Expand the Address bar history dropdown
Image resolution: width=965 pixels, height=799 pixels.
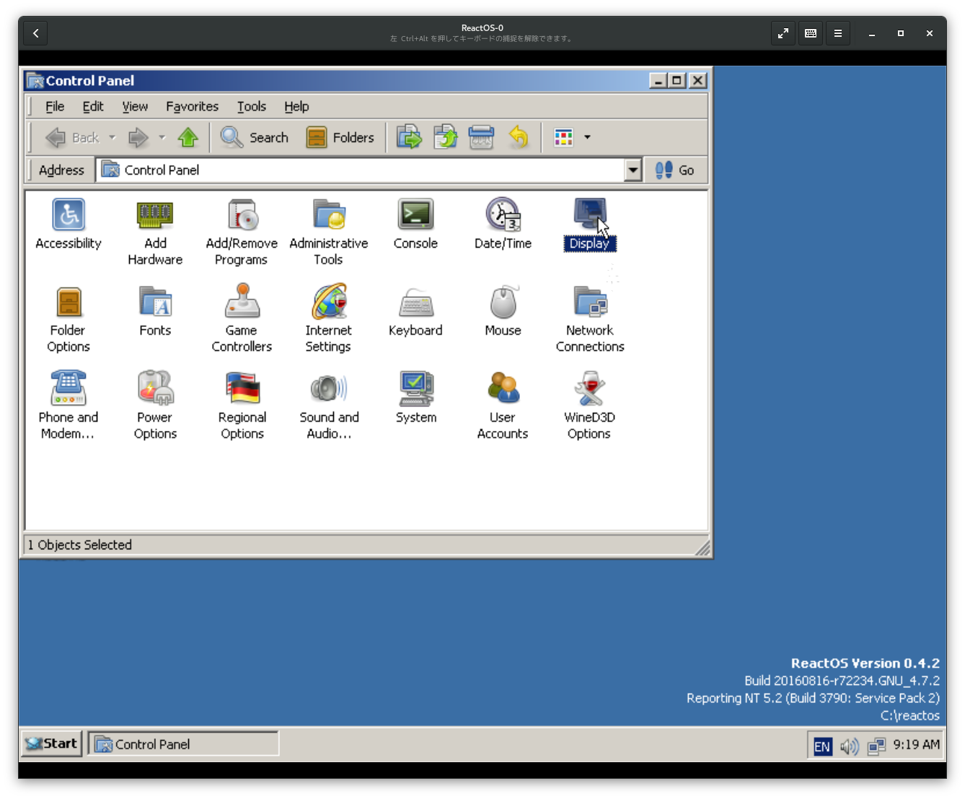[x=633, y=170]
